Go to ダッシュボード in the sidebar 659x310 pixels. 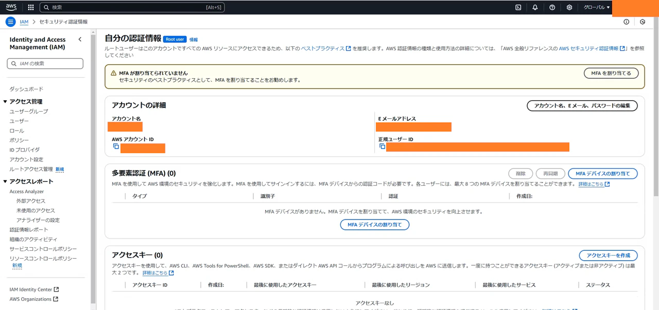(x=26, y=89)
